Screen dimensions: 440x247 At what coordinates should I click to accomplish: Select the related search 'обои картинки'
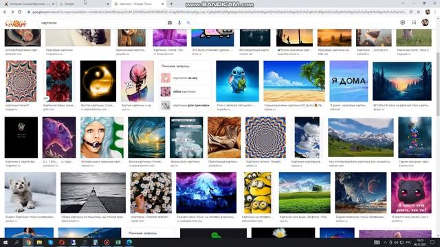185,91
